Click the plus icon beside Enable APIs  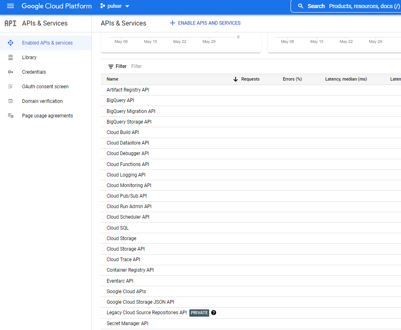173,23
